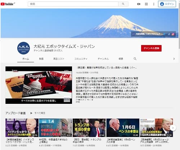This screenshot has width=180, height=150.
Task: Open video title 1月5日ジョージア州上院選挙
Action: (154, 141)
